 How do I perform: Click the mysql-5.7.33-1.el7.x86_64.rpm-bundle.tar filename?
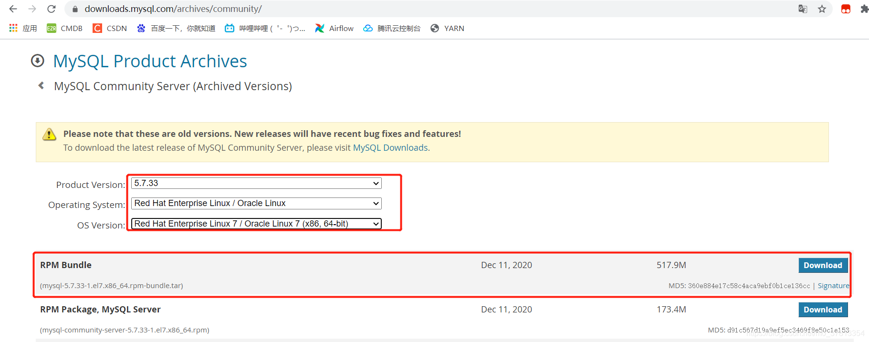(112, 286)
